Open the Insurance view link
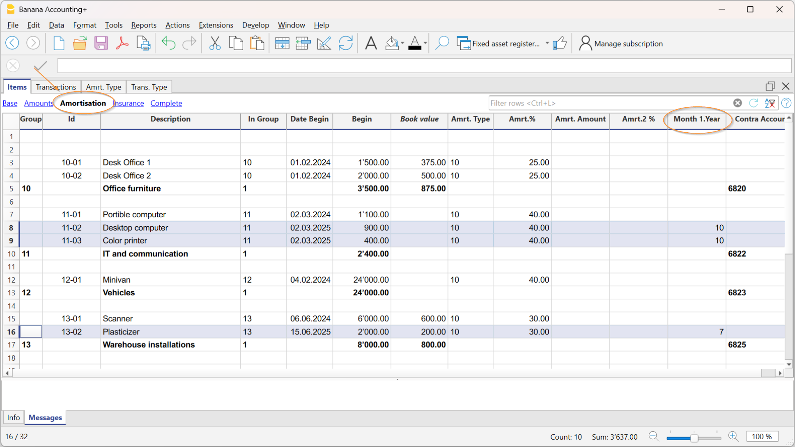The image size is (795, 447). tap(129, 103)
